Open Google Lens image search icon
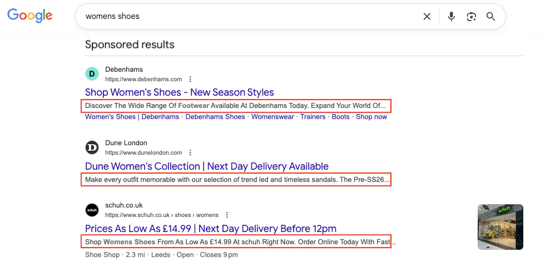The width and height of the screenshot is (550, 271). 472,17
